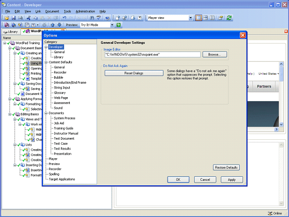Select the Spelling category item
289x217 pixels.
[54, 174]
